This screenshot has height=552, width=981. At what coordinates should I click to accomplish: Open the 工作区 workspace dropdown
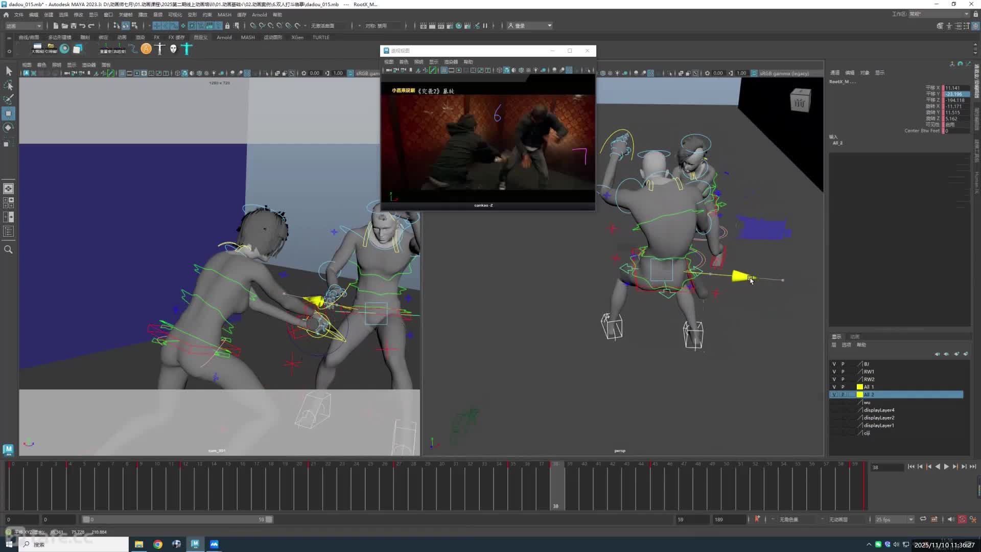coord(939,14)
